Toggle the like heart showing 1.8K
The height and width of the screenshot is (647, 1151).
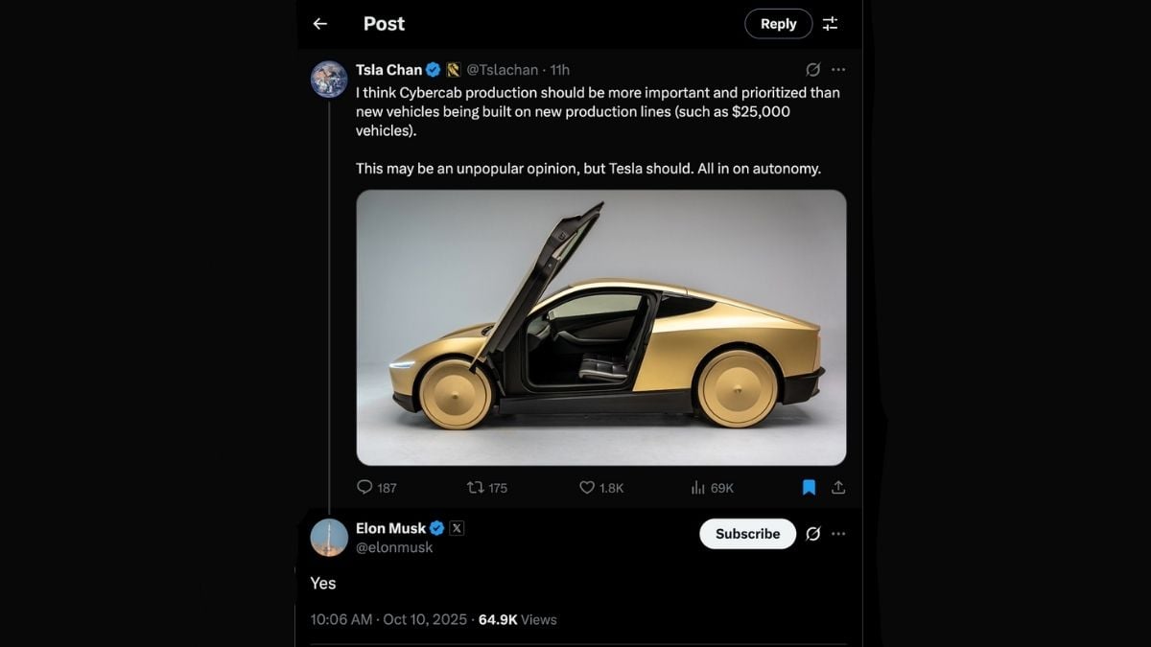(x=586, y=488)
